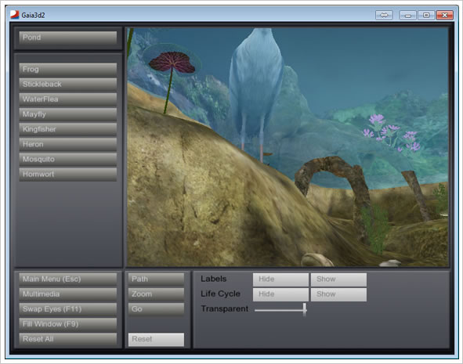
Task: Show the Life Cycle view
Action: click(338, 294)
